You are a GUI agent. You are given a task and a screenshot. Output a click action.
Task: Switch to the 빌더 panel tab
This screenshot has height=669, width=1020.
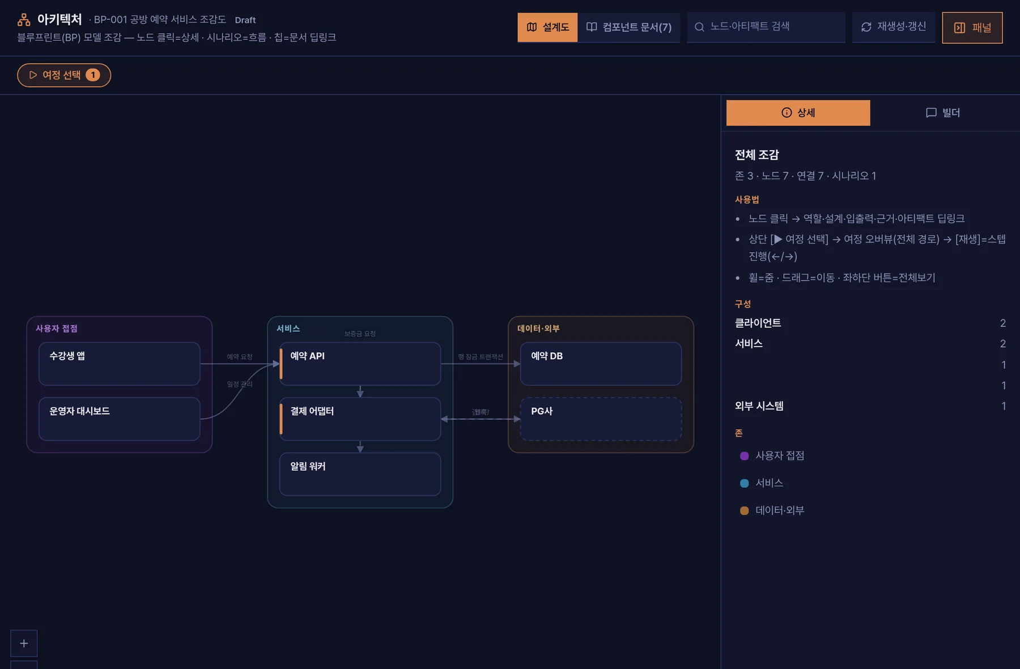[943, 113]
